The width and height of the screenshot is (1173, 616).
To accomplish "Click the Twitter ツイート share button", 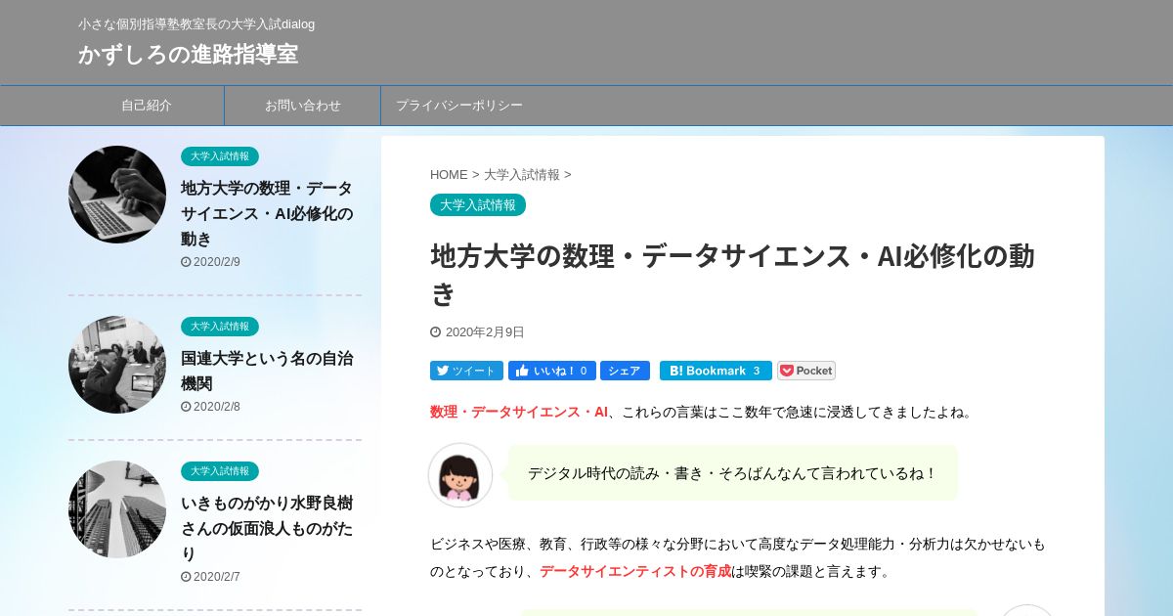I will tap(466, 371).
